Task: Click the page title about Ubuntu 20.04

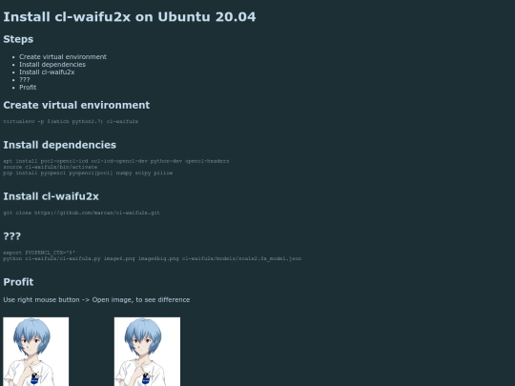Action: (130, 17)
